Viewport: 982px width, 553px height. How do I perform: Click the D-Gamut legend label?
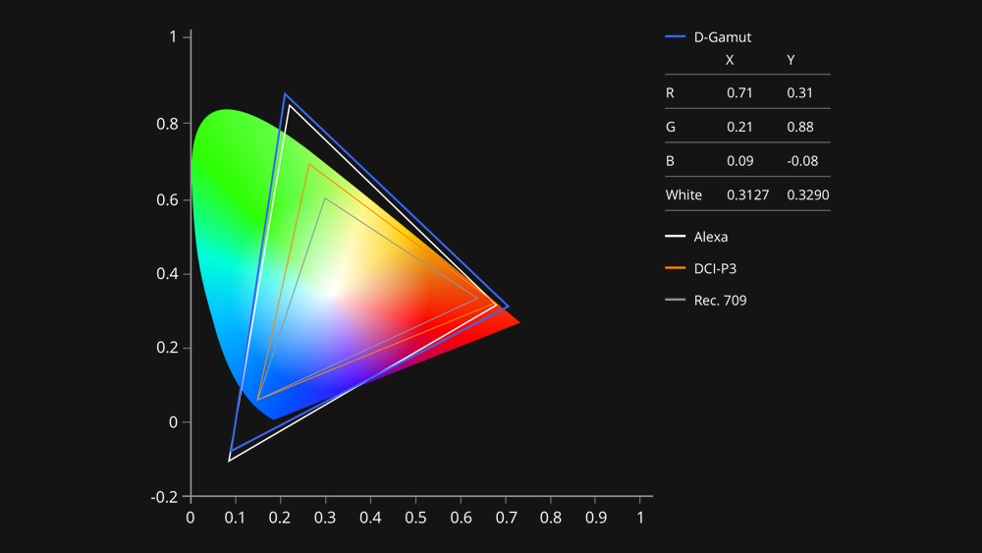coord(722,37)
